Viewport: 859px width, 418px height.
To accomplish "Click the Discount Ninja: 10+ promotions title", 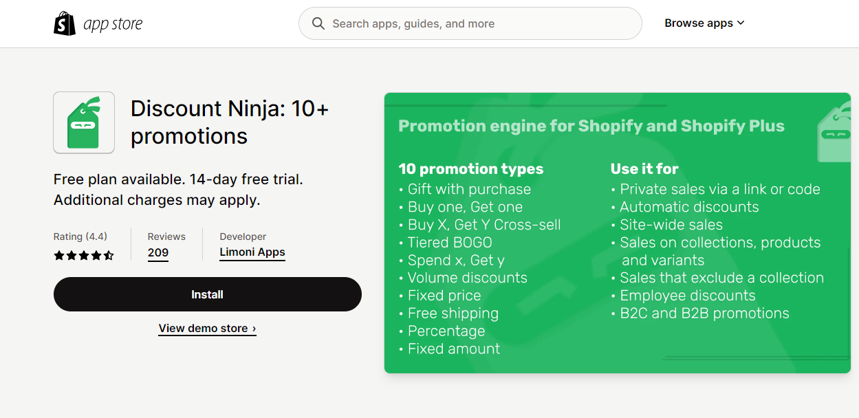I will [x=230, y=122].
